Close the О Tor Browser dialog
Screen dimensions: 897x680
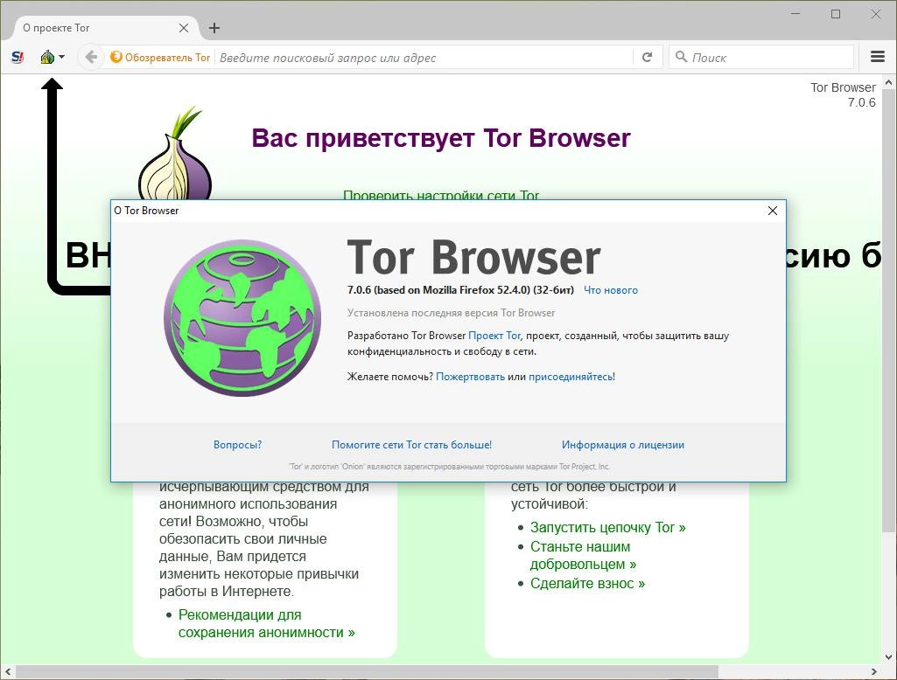772,211
